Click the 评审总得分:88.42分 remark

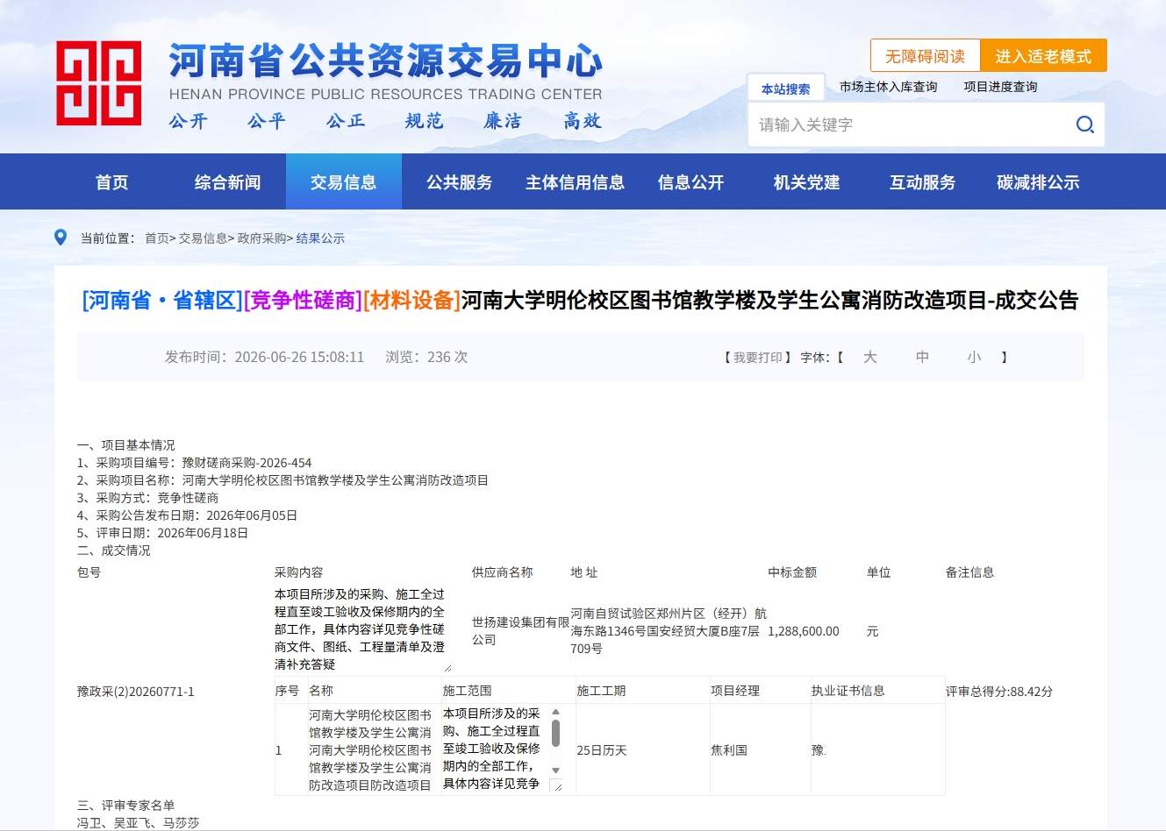(999, 692)
